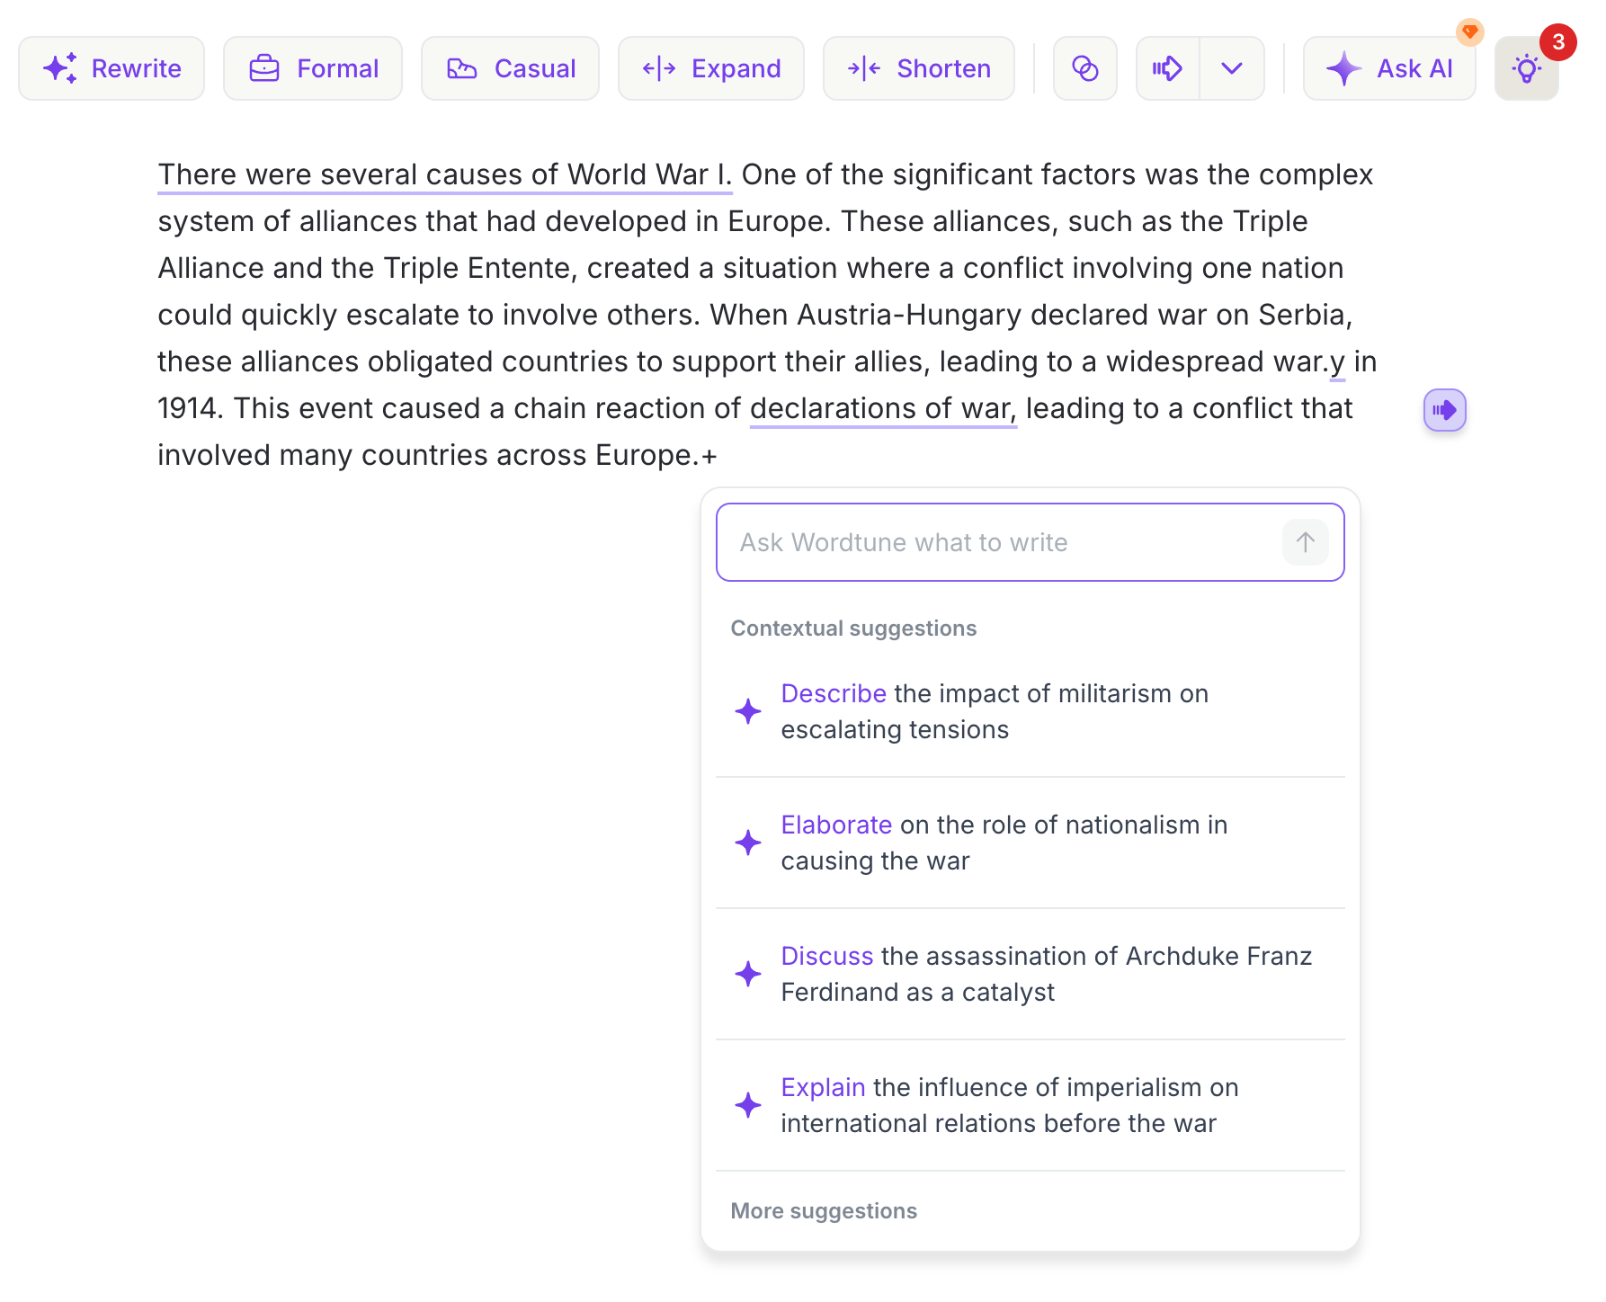Expand the selected text
Viewport: 1606px width, 1302px height.
pos(711,68)
